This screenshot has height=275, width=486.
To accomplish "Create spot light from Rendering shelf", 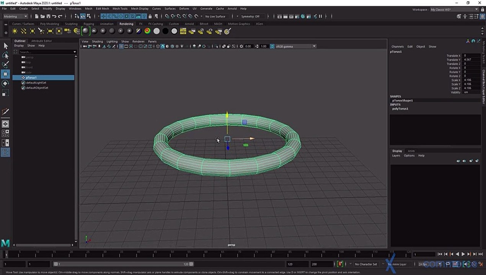I will (x=41, y=31).
